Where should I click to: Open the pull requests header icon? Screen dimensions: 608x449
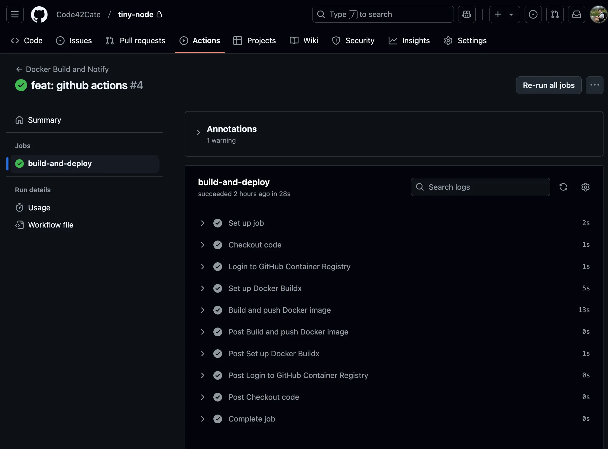click(x=555, y=14)
